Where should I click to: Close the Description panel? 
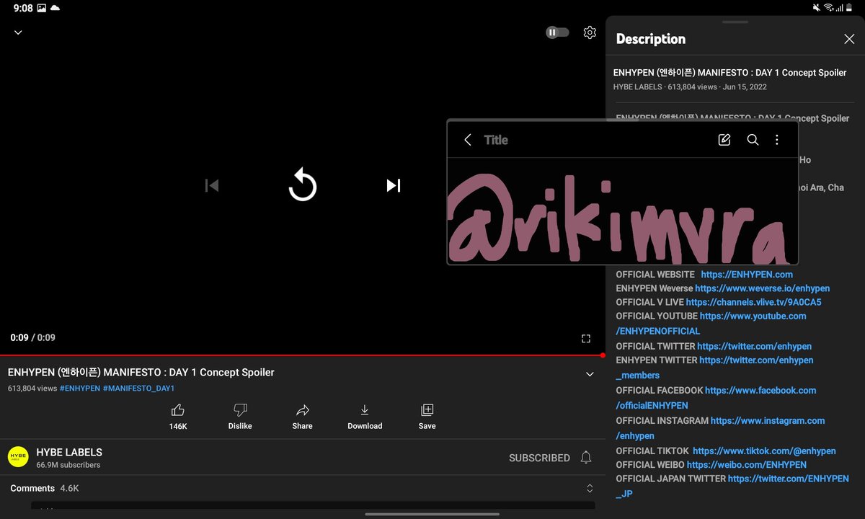tap(849, 39)
